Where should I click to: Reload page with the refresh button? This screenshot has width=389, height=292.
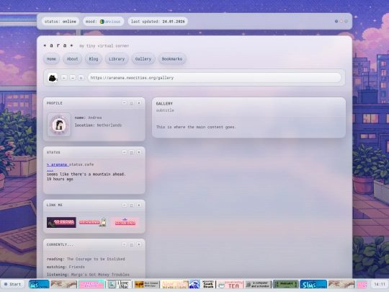81,78
